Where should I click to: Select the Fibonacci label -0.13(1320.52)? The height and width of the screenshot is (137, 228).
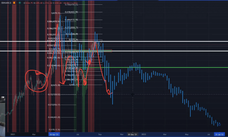click(x=54, y=94)
